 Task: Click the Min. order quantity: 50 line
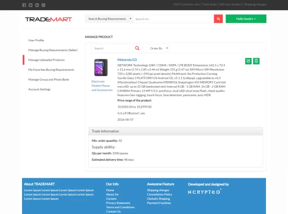(x=107, y=141)
